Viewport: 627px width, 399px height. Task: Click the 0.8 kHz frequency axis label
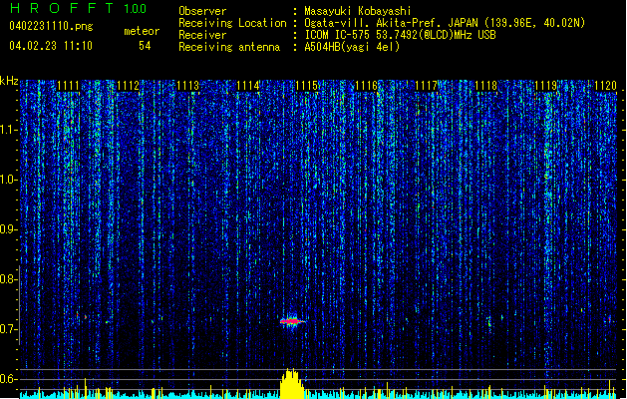9,279
